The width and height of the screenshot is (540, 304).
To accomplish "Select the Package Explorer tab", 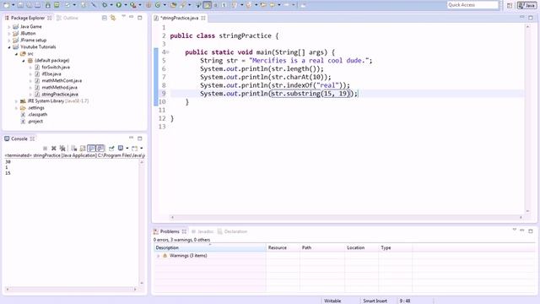I will (28, 18).
